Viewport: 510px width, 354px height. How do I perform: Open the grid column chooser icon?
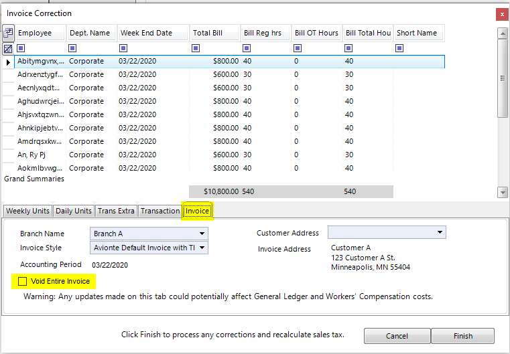coord(8,33)
